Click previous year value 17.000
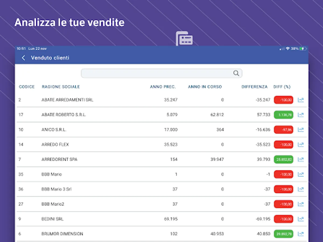The width and height of the screenshot is (323, 242). [x=171, y=130]
